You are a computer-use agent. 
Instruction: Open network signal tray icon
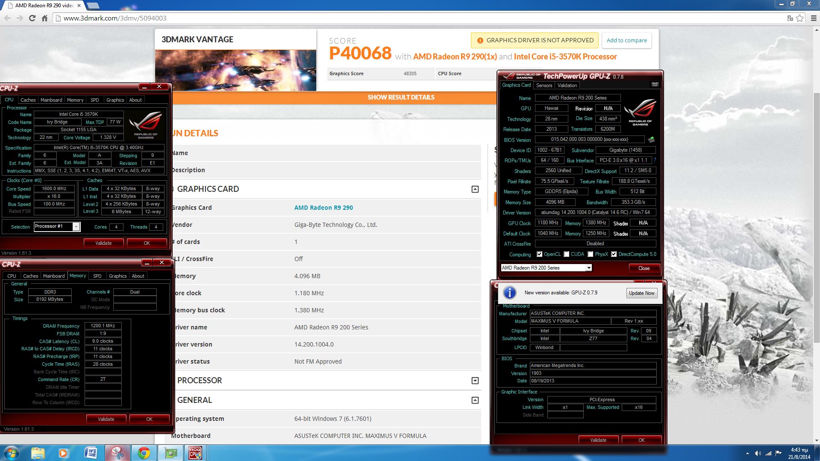pyautogui.click(x=768, y=453)
